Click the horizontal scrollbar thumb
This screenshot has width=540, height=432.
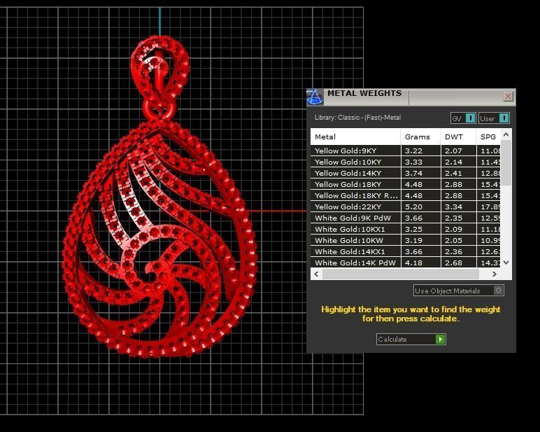pyautogui.click(x=401, y=274)
